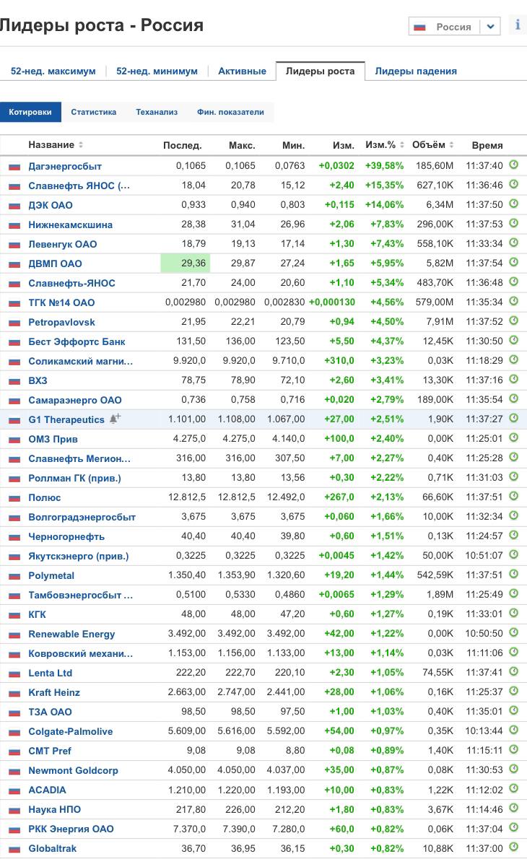
Task: Select the Лидеры роста tab
Action: tap(321, 71)
